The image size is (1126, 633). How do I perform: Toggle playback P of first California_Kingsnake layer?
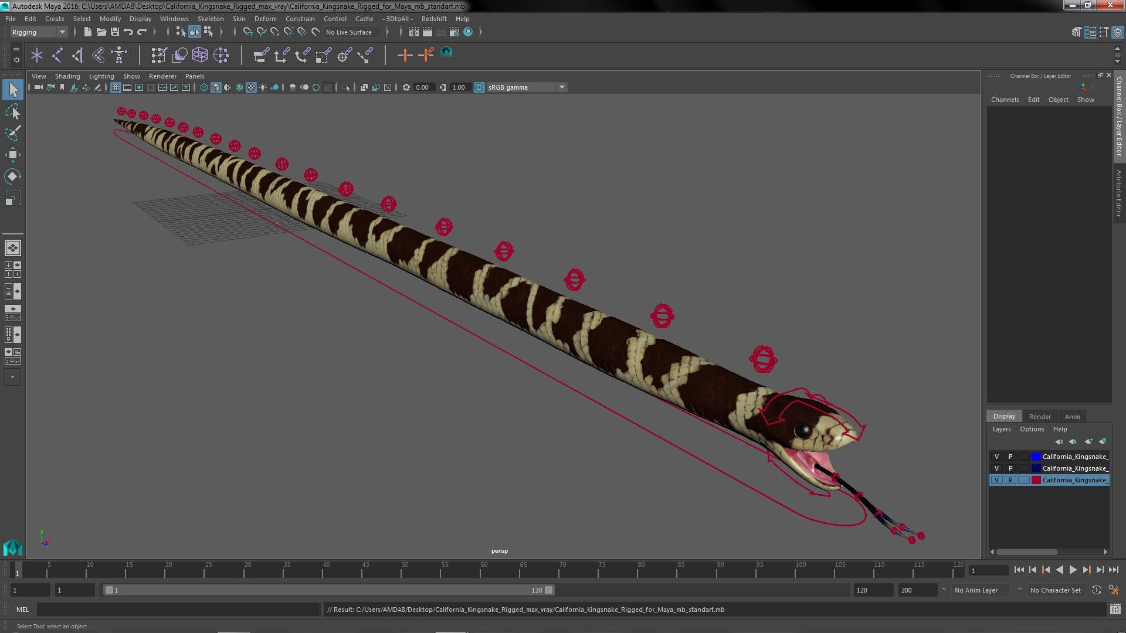(1010, 457)
